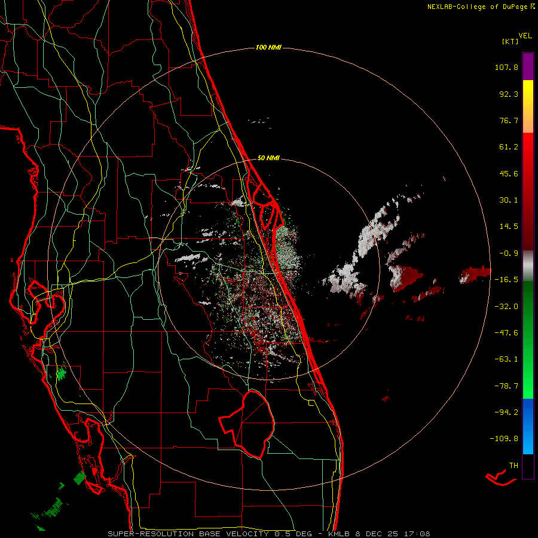
Task: Click the gray near-zero segment of color bar
Action: pos(528,265)
